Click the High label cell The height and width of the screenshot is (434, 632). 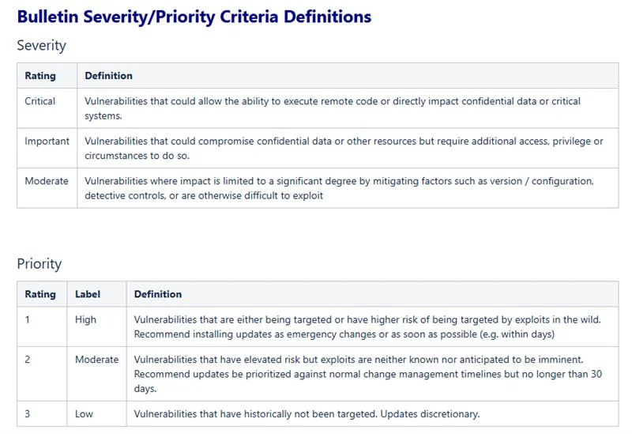tap(85, 320)
